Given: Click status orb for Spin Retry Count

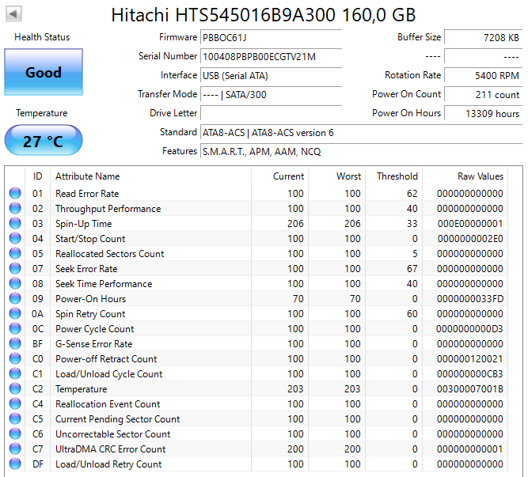Looking at the screenshot, I should tap(15, 313).
